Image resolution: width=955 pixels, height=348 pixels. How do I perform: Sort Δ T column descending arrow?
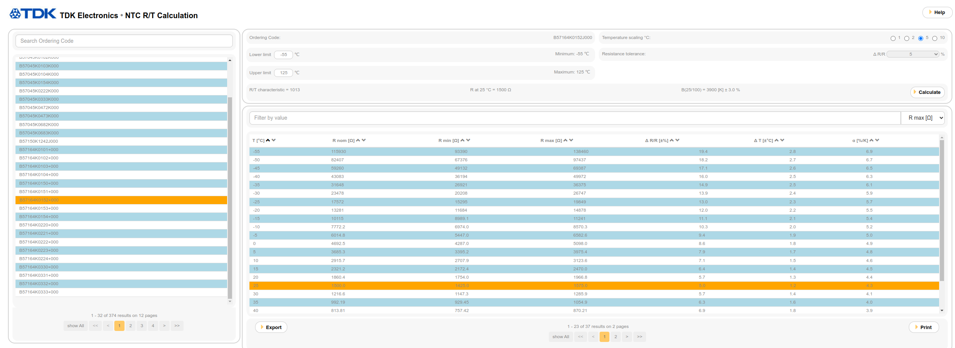782,140
